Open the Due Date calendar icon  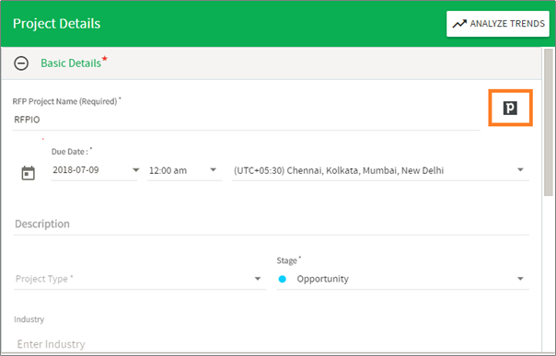click(x=29, y=173)
